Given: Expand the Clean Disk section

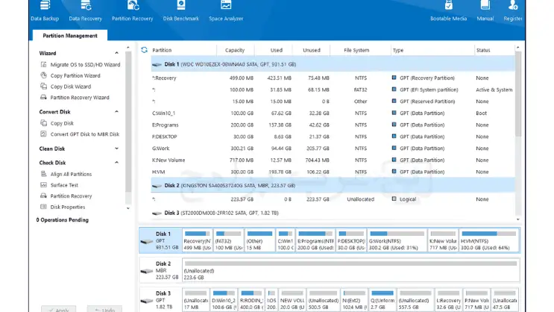Looking at the screenshot, I should [x=116, y=149].
